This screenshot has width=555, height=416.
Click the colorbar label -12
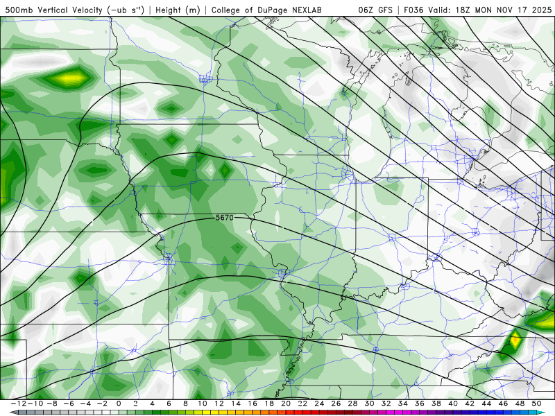tap(19, 404)
